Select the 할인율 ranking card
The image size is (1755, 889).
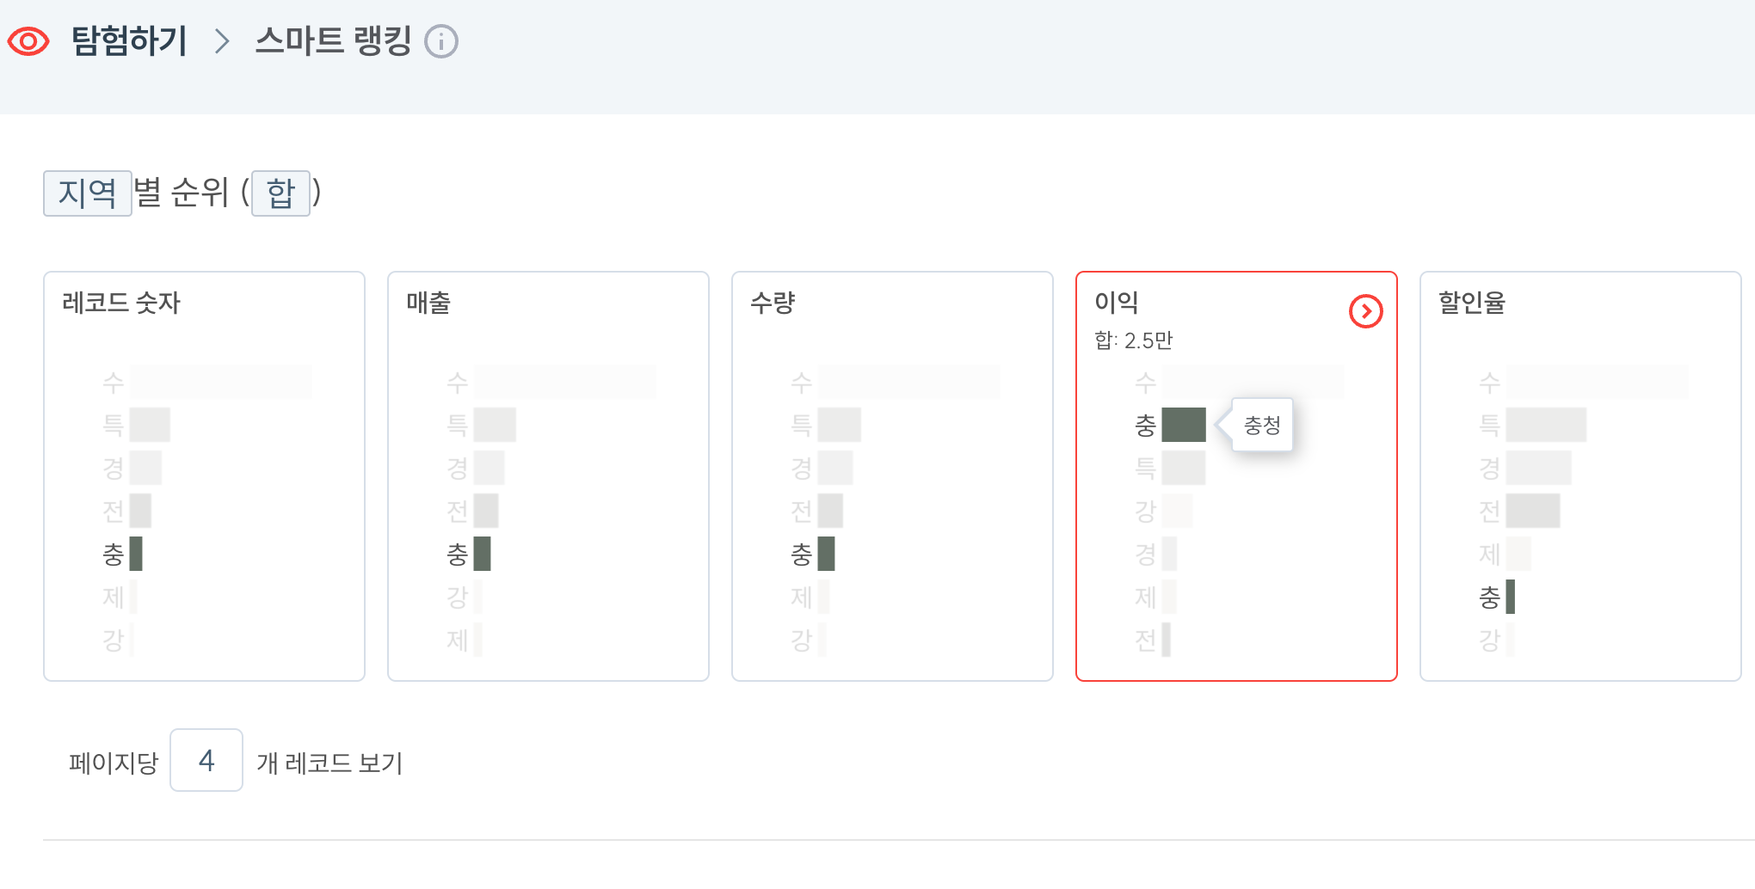coord(1581,476)
